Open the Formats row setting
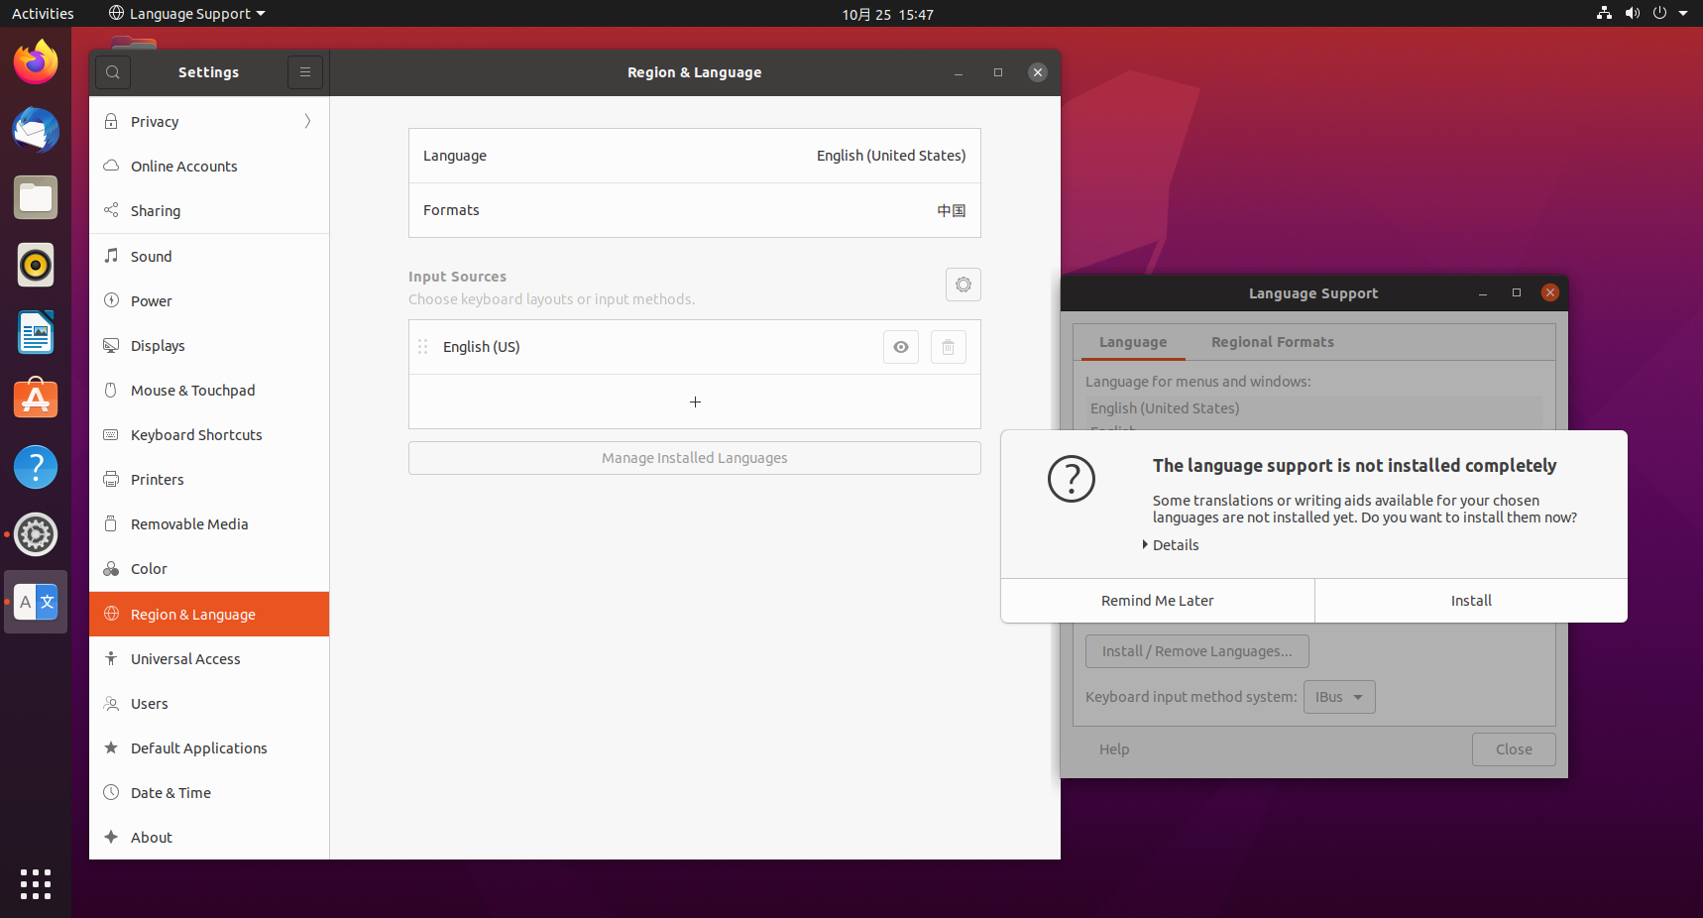Viewport: 1703px width, 918px height. pos(694,210)
